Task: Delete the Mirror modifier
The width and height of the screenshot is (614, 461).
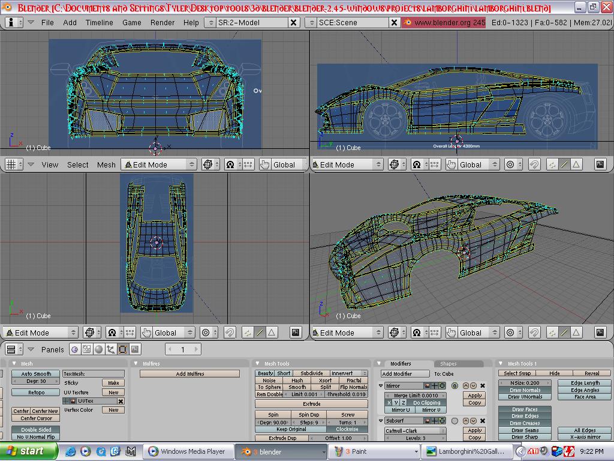Action: coord(483,386)
